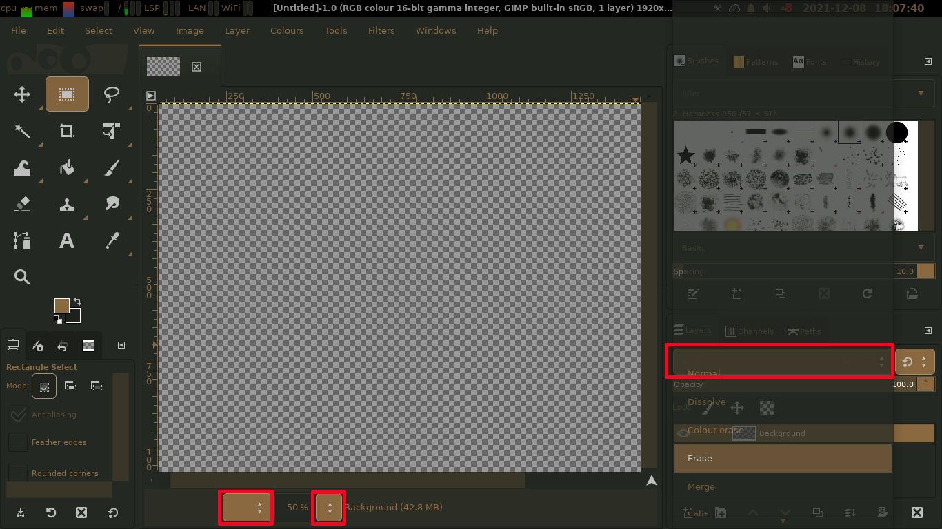Switch to the Undo History tab

63,346
